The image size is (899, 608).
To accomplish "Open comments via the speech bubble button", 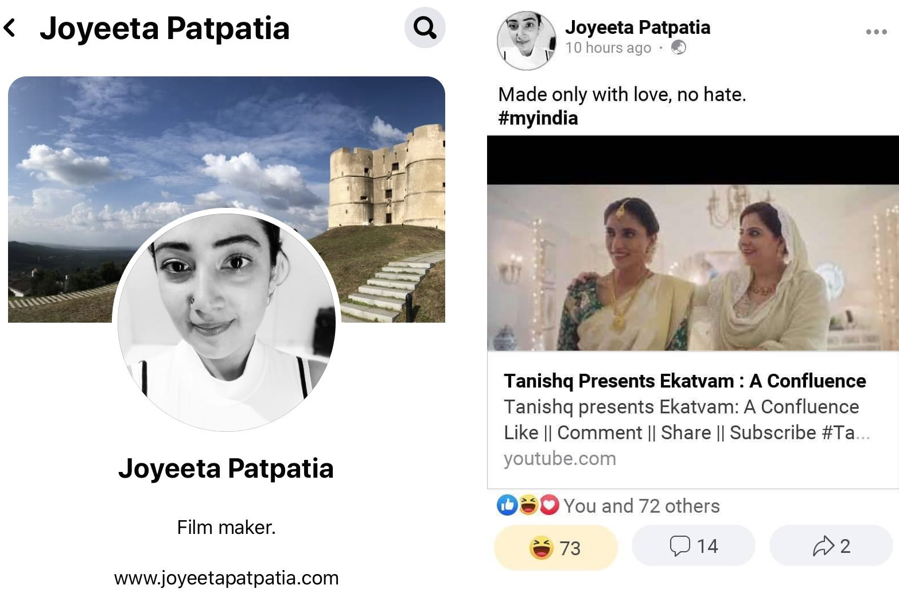I will 693,546.
